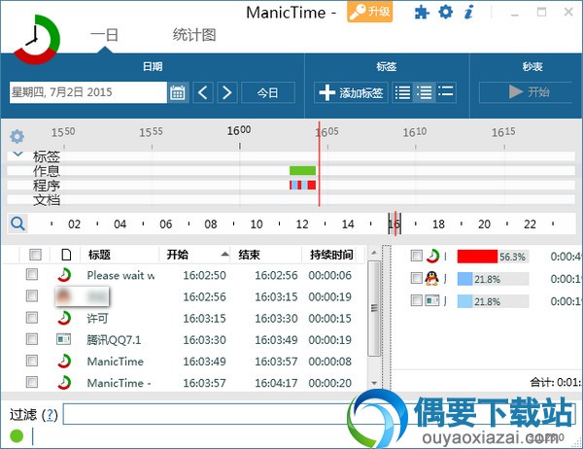The width and height of the screenshot is (583, 449).
Task: Check the ManicTime - 16:03:57 row checkbox
Action: pos(32,382)
